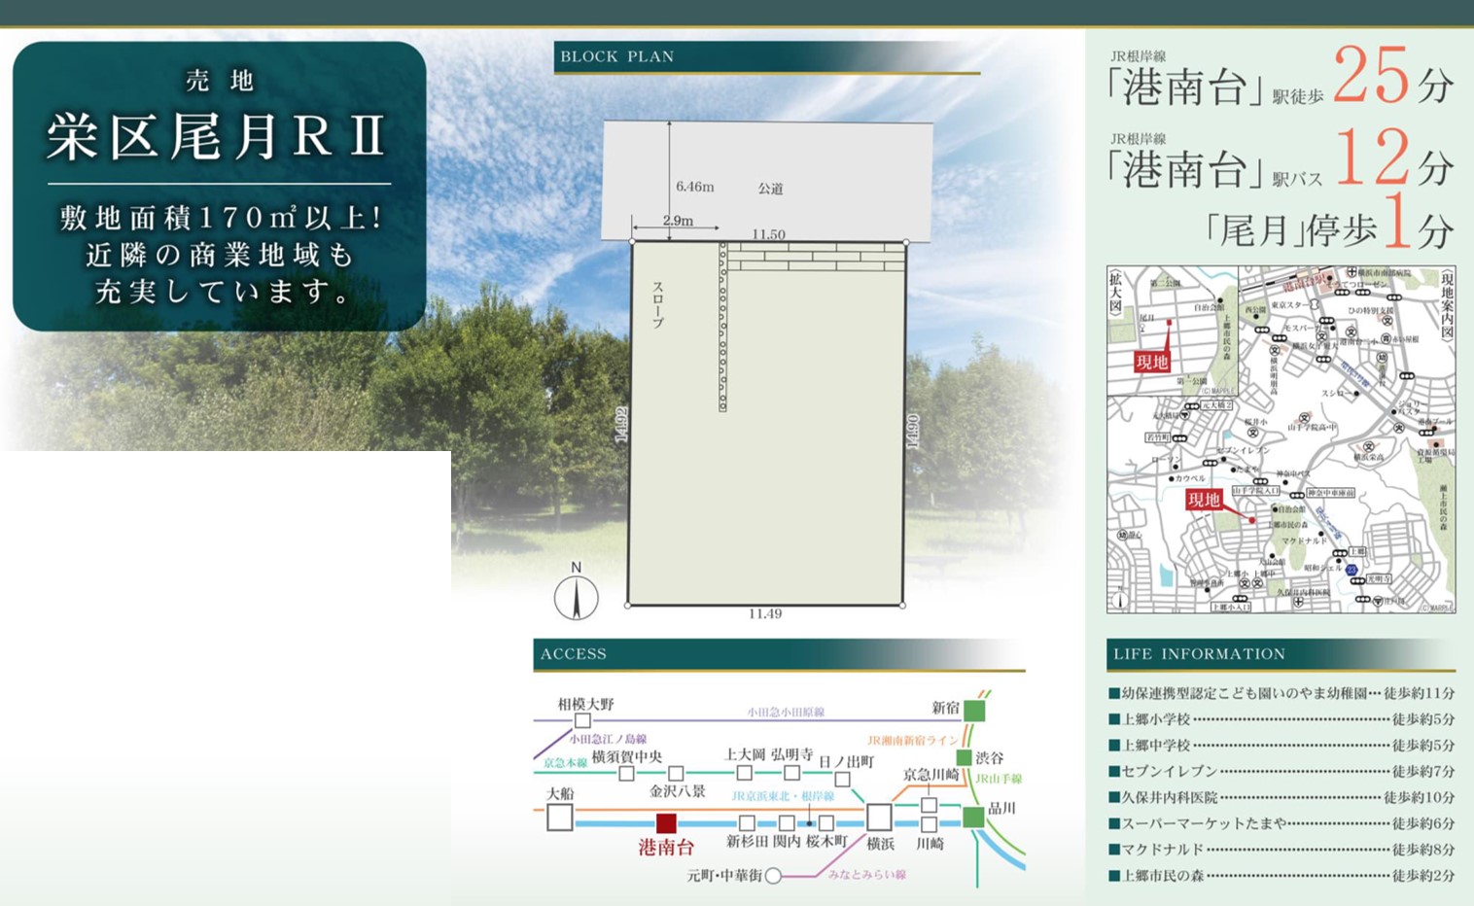Viewport: 1474px width, 906px height.
Task: Click the lower 現地 label on the area map
Action: pos(1203,500)
